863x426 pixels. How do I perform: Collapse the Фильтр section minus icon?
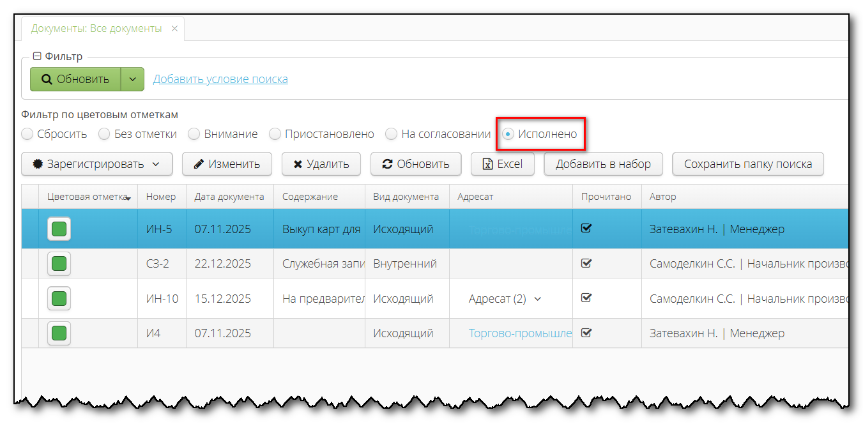(x=37, y=57)
